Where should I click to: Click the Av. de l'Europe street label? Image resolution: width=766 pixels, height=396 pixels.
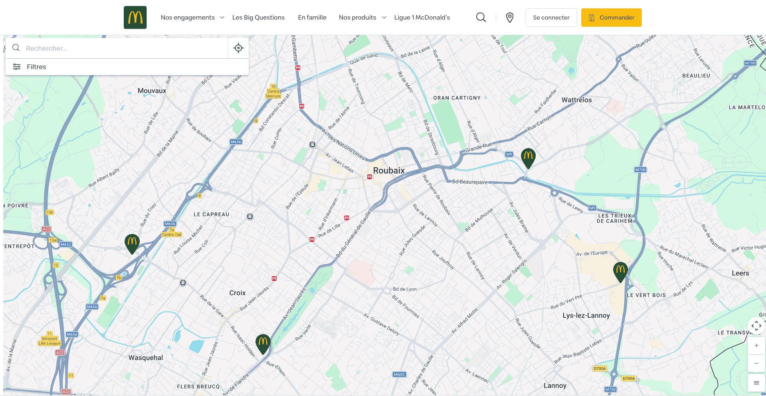click(x=592, y=253)
